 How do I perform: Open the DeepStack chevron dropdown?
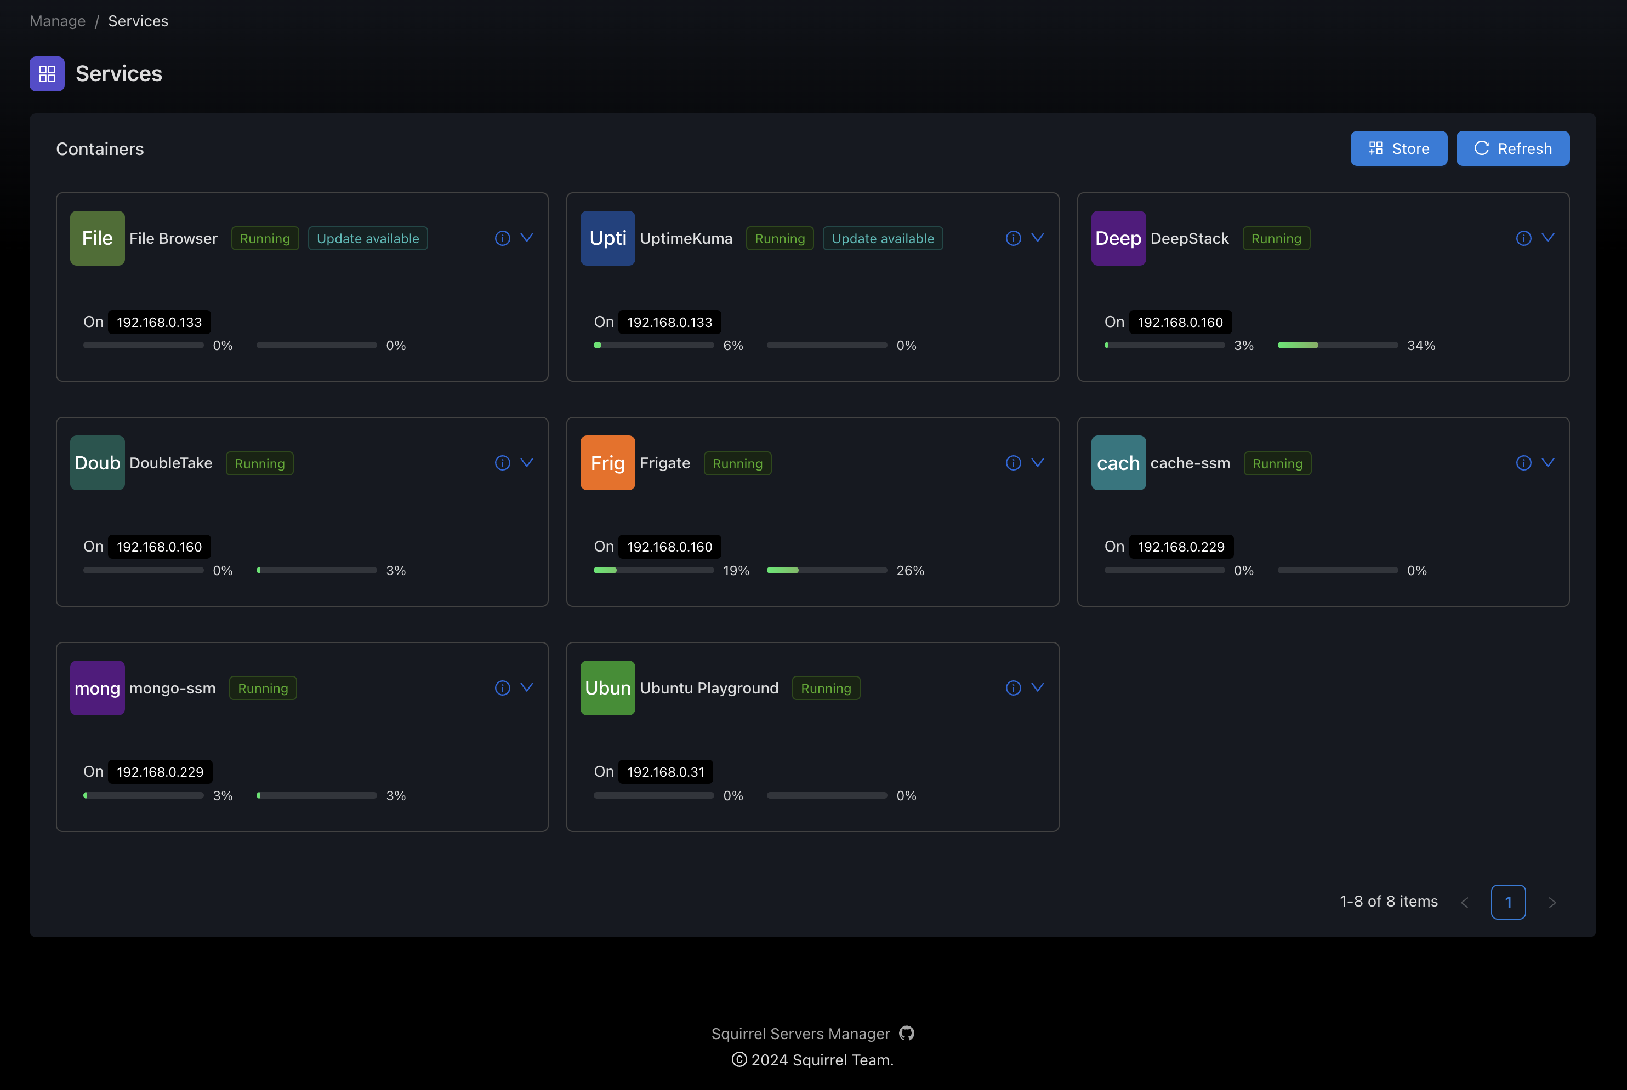pos(1548,238)
